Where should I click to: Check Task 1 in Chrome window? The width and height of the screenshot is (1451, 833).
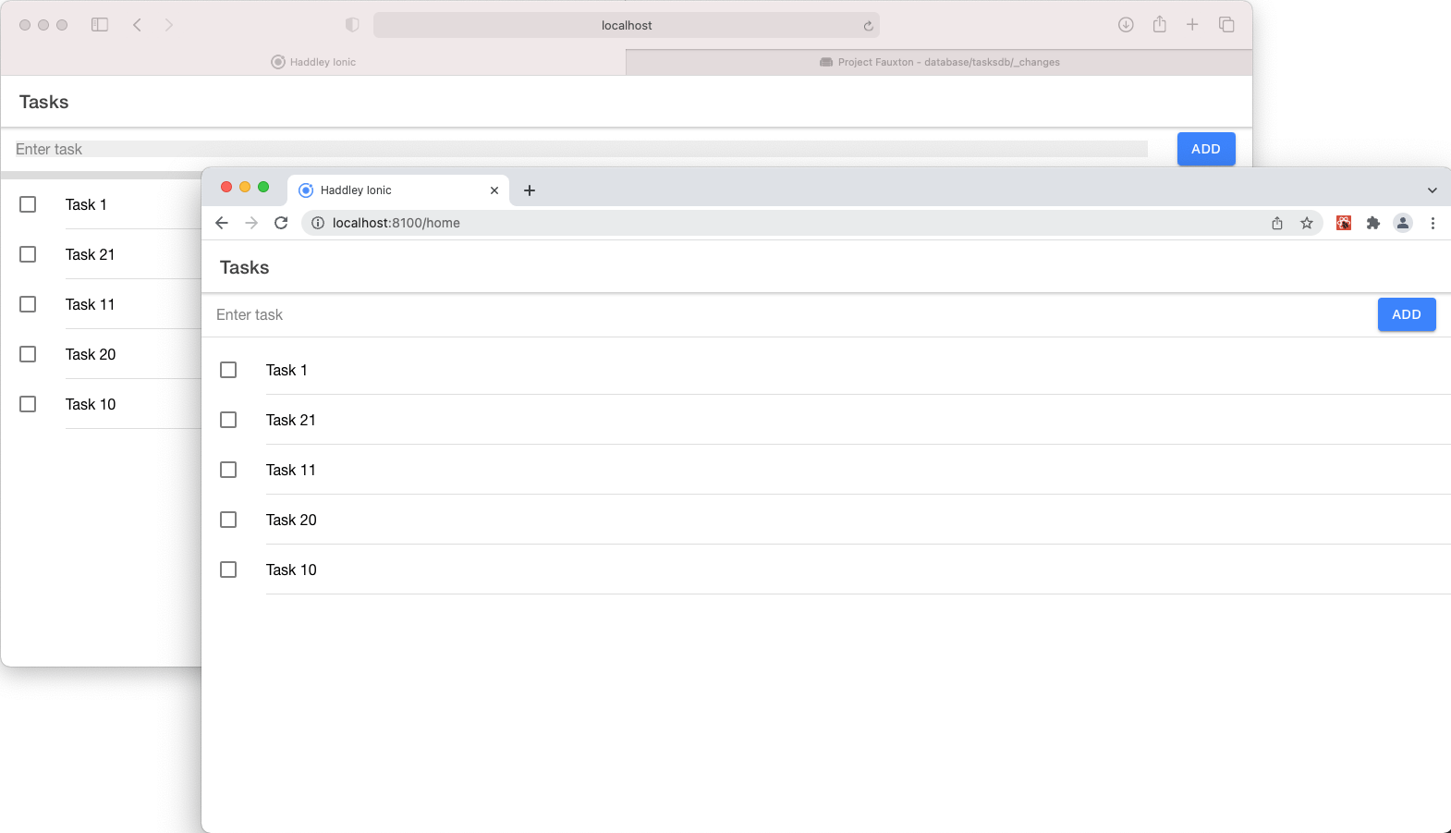(x=228, y=370)
